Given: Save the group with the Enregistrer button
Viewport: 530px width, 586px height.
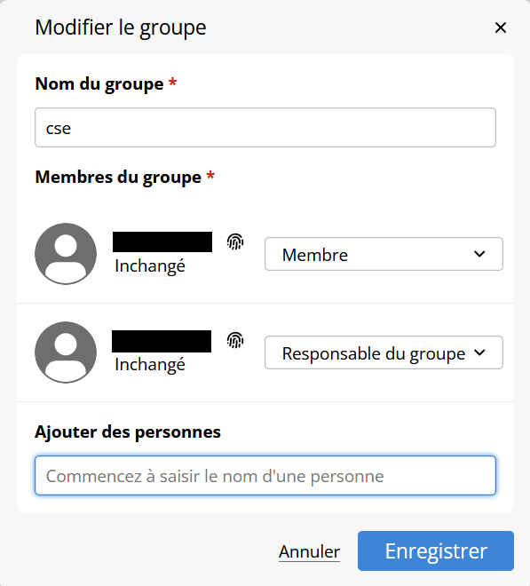Looking at the screenshot, I should 436,550.
